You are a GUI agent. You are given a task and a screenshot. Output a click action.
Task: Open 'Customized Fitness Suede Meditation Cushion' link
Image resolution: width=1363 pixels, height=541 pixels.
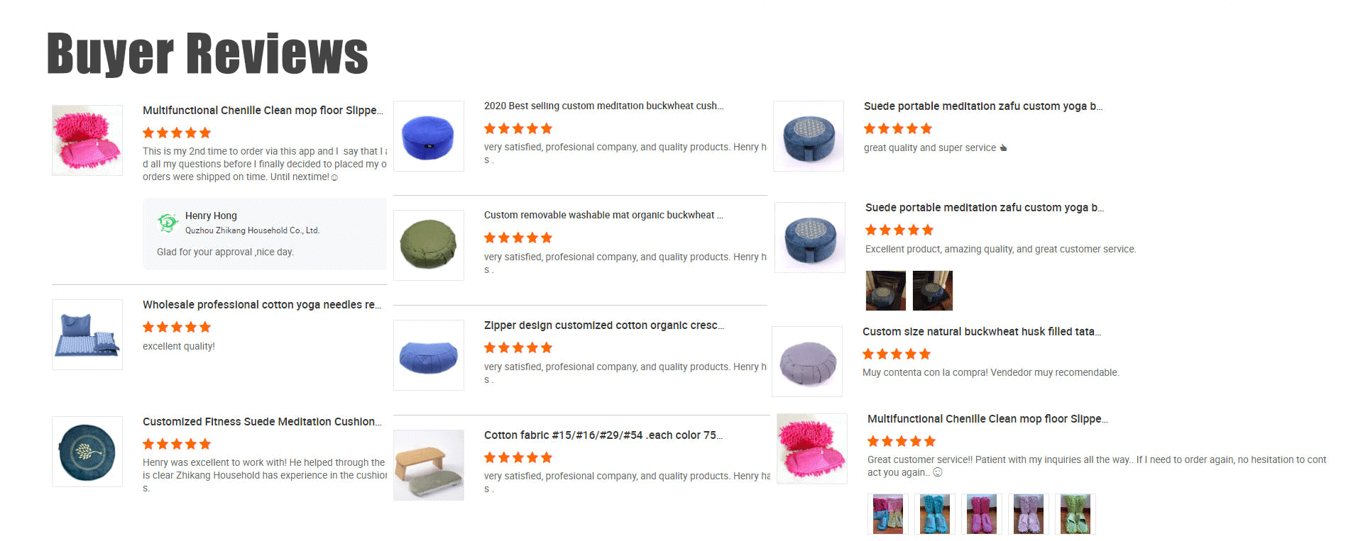coord(262,422)
